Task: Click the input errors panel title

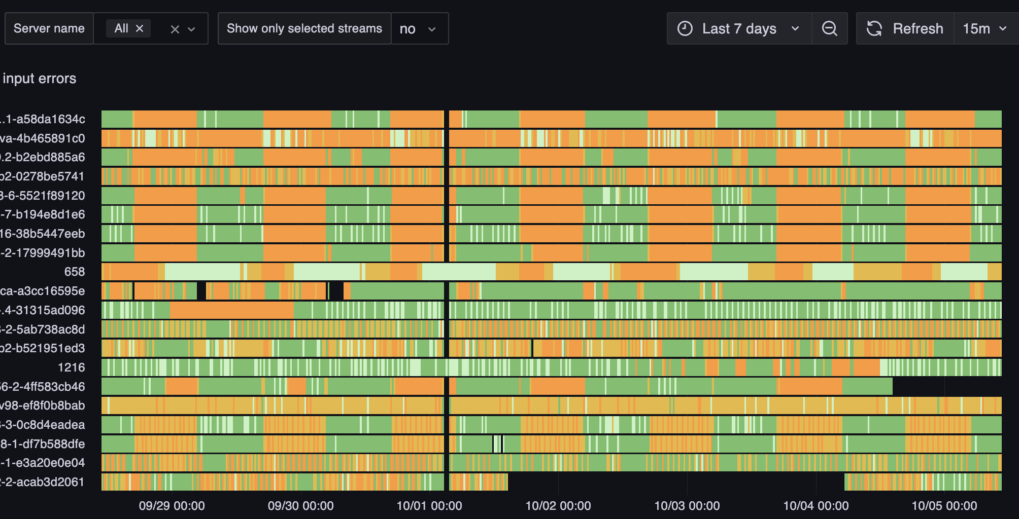Action: point(40,79)
